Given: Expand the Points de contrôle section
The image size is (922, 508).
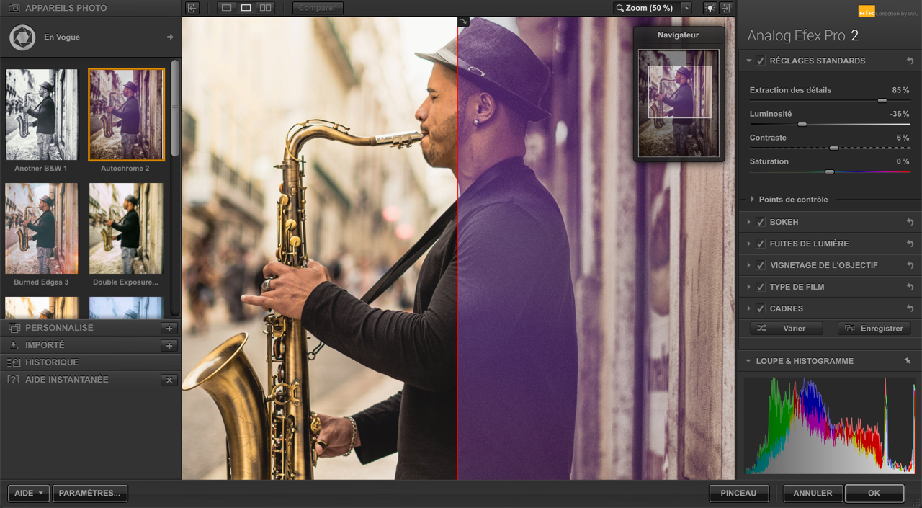Looking at the screenshot, I should tap(753, 200).
